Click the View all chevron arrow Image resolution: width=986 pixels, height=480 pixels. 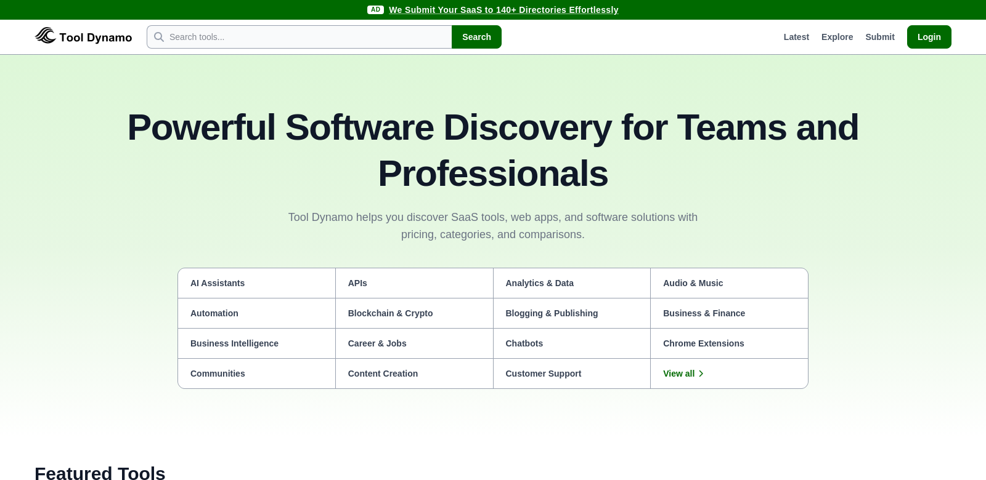point(701,374)
